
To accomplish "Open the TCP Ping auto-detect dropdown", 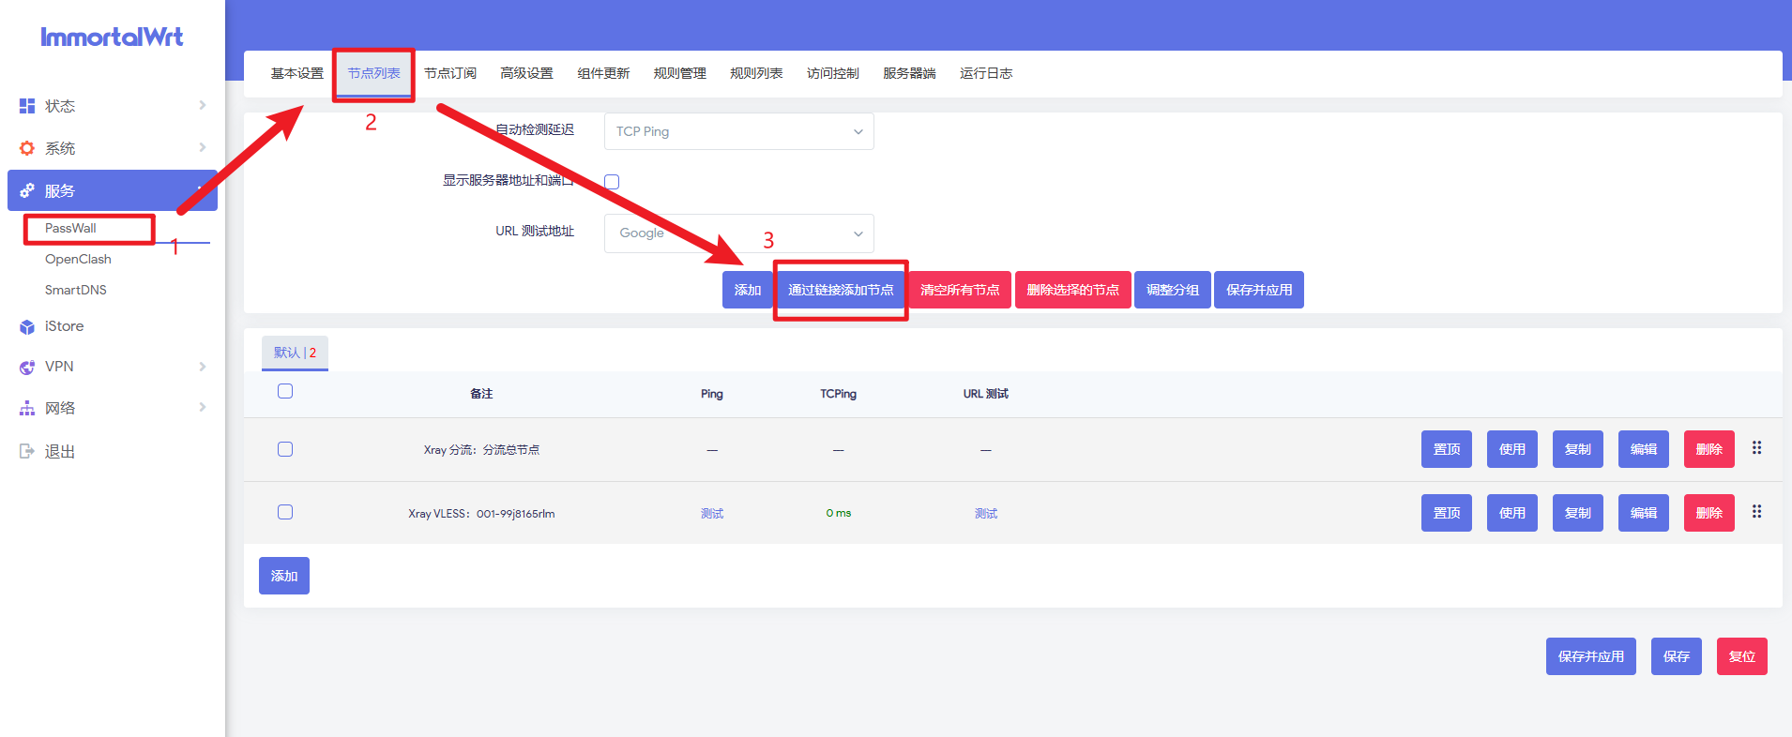I will point(739,131).
